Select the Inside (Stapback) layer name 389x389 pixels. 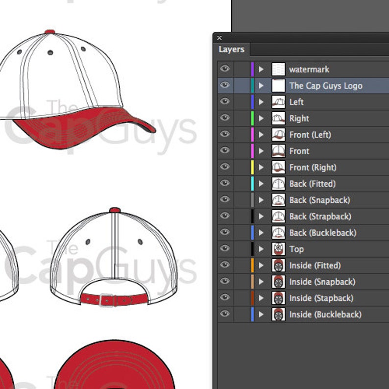[x=321, y=298]
